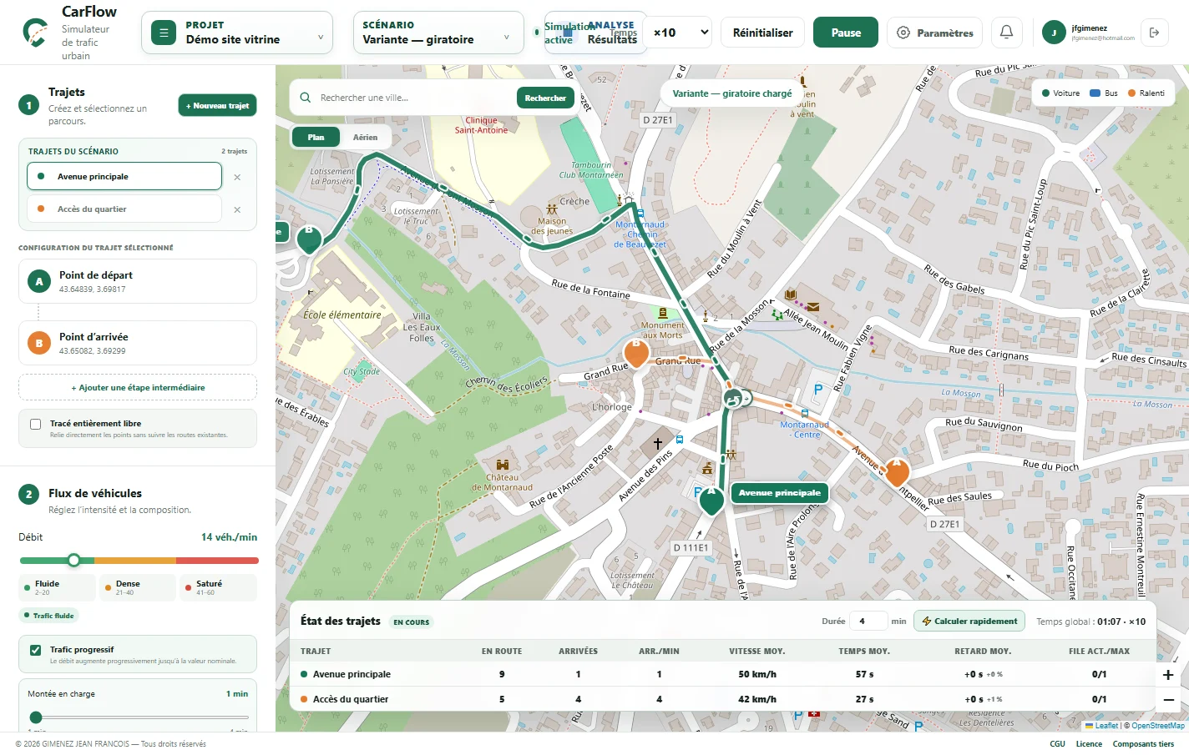This screenshot has height=755, width=1189.
Task: Click the EN COURS status badge
Action: coord(412,622)
